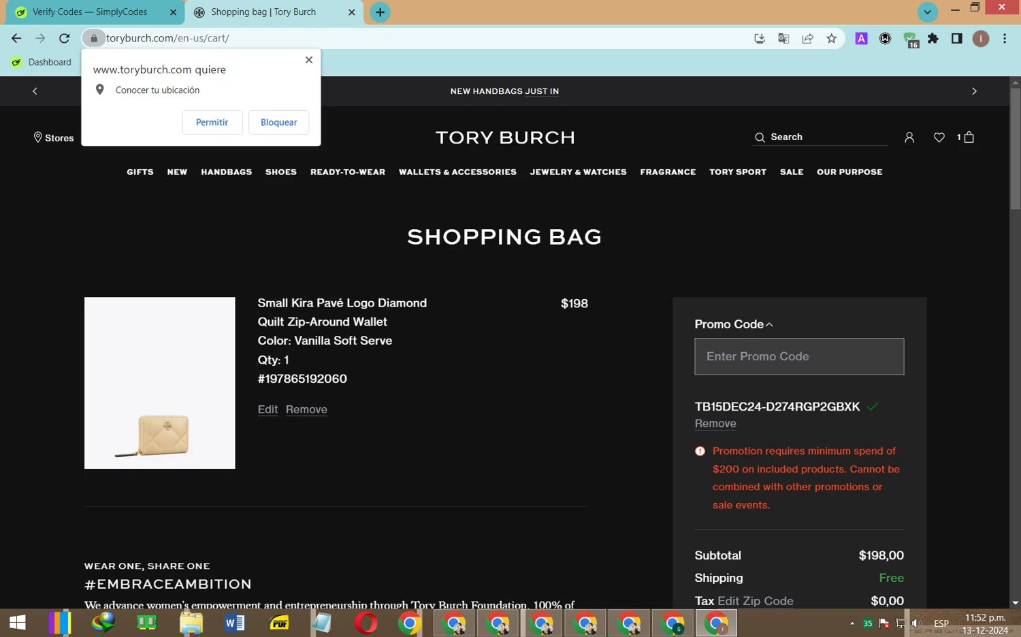Viewport: 1021px width, 637px height.
Task: Close the location permission popup
Action: 309,60
